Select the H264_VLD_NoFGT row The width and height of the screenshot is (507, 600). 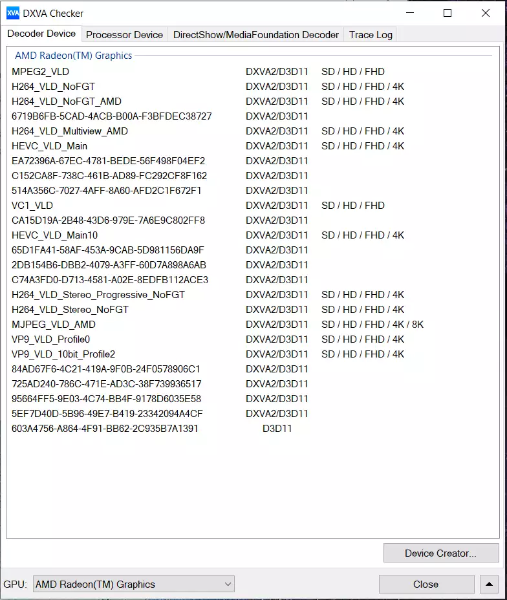tap(253, 87)
